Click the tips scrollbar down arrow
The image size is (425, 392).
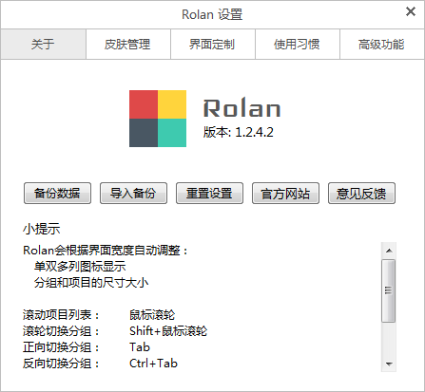coord(389,364)
